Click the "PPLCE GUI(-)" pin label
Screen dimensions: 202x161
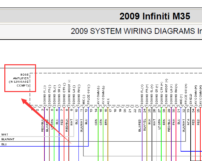88,94
